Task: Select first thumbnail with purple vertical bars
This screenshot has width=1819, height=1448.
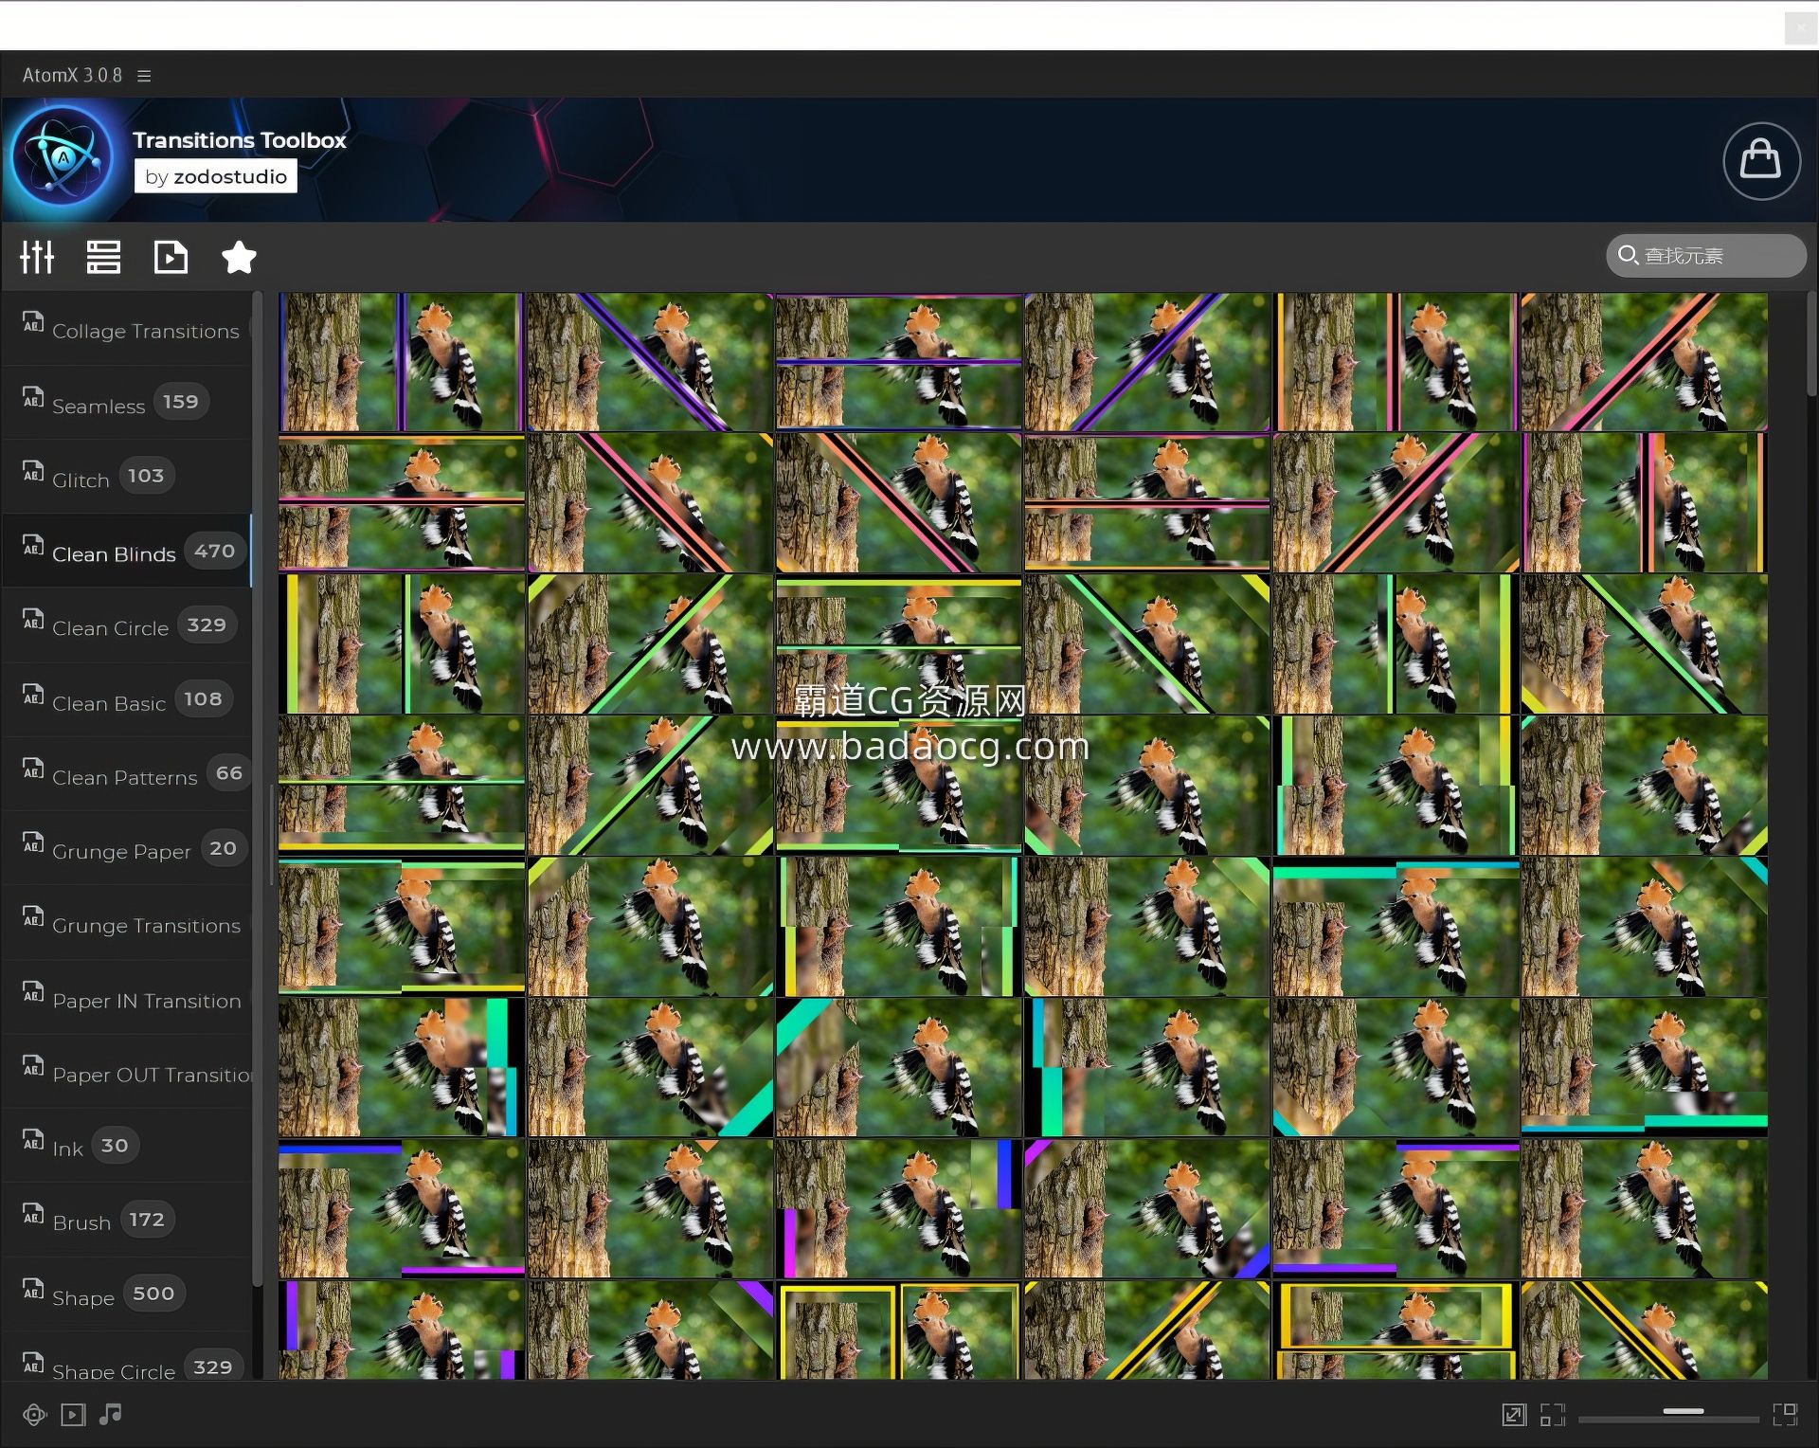Action: click(x=401, y=362)
